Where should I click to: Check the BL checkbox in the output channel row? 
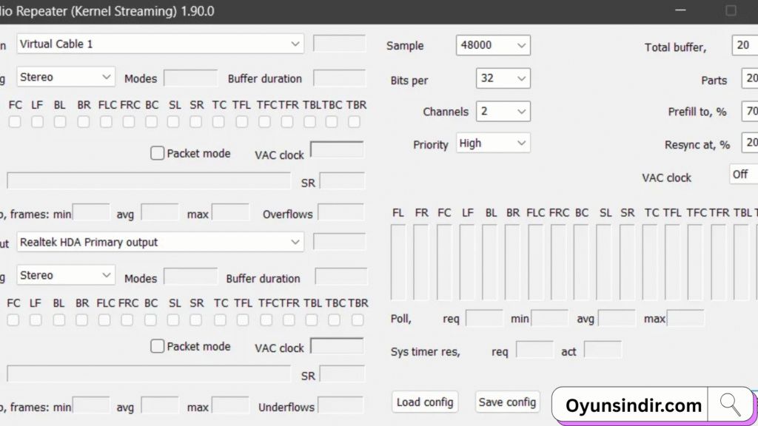coord(59,319)
